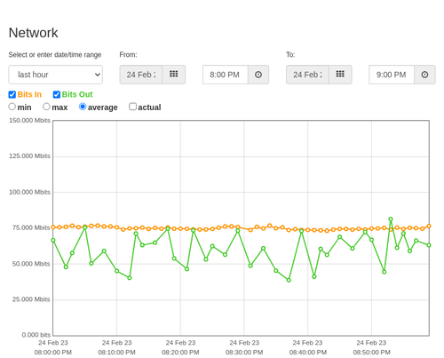Open the To date calendar picker icon
The width and height of the screenshot is (444, 358).
tap(340, 75)
